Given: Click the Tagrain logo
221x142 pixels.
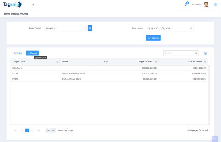Looking at the screenshot, I should (12, 5).
